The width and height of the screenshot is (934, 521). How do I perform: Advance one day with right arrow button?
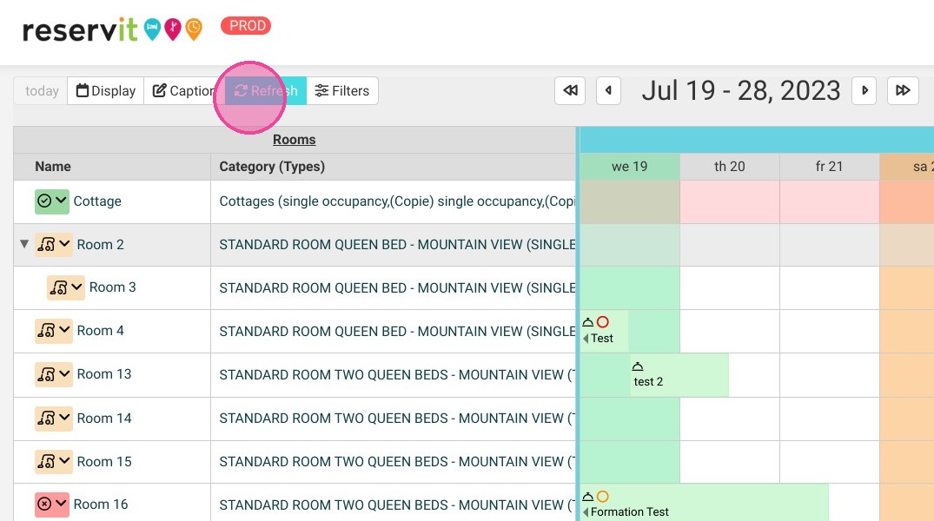864,90
